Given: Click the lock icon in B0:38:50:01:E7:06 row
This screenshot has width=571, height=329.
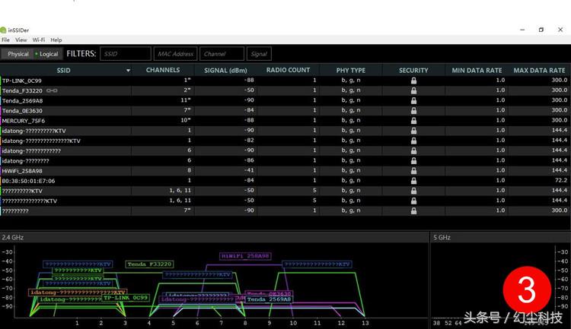Looking at the screenshot, I should click(413, 181).
